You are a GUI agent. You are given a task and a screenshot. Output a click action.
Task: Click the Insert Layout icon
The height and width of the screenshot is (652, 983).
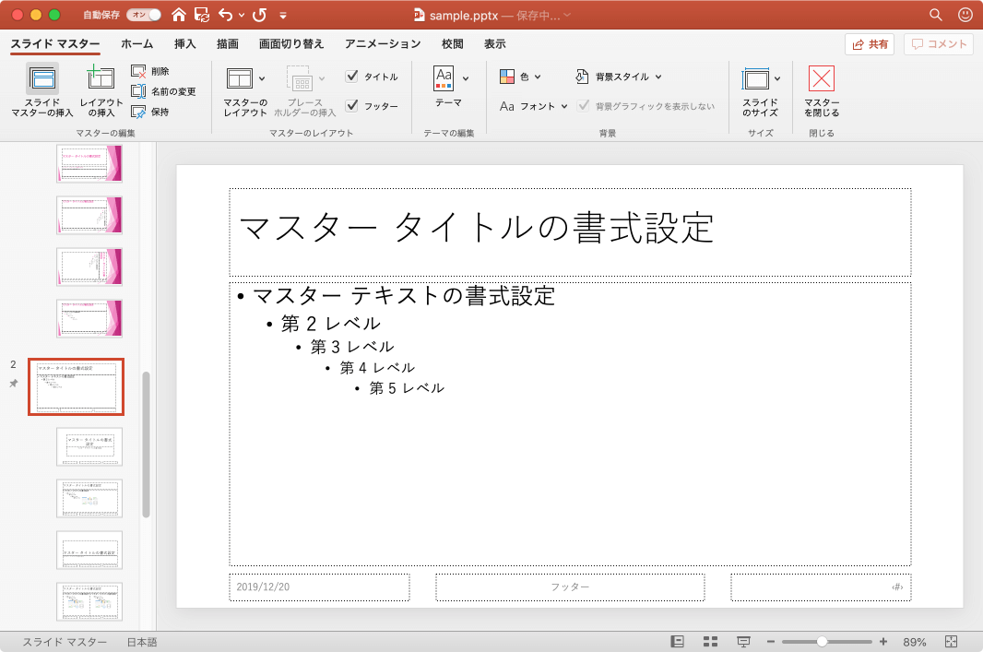101,78
